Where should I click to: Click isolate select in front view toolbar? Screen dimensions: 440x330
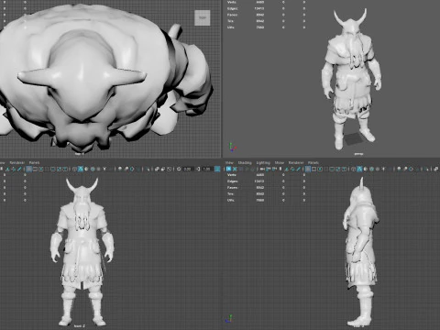[x=148, y=169]
